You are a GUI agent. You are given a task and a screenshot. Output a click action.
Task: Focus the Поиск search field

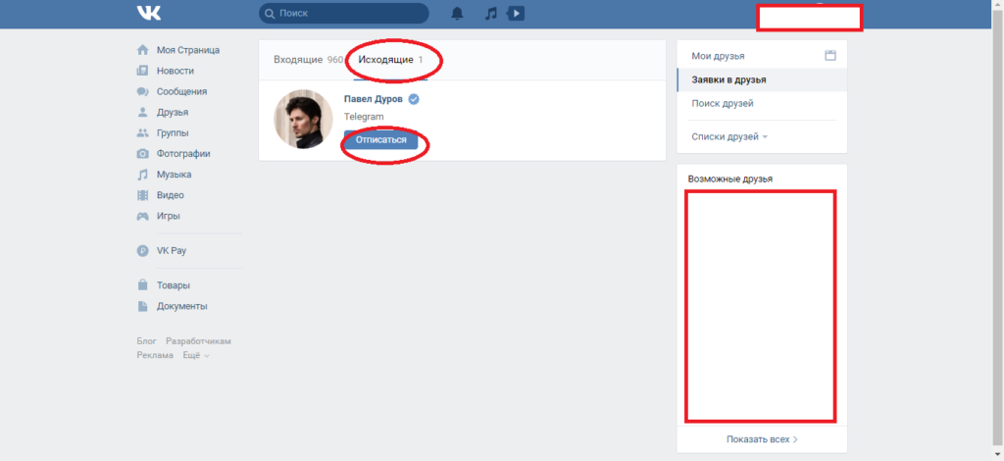[344, 13]
